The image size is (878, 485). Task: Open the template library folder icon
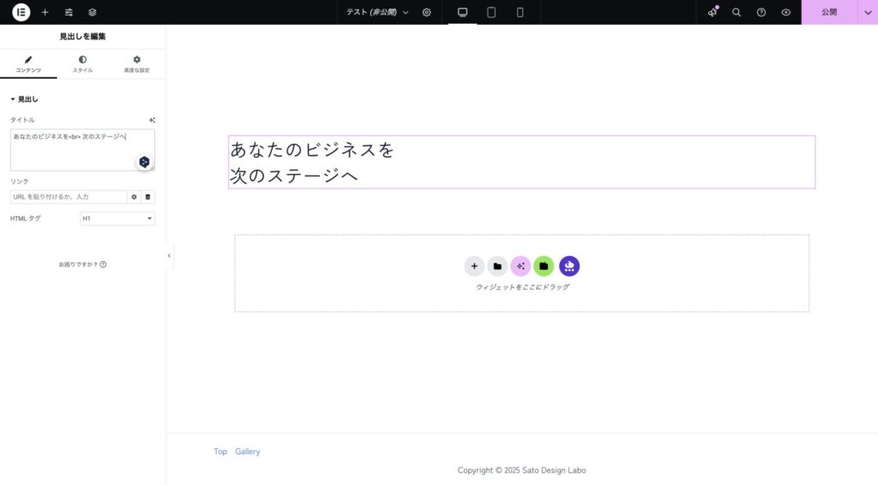[x=497, y=266]
